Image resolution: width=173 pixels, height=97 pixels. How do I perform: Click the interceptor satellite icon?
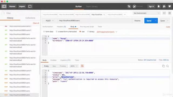(129, 6)
